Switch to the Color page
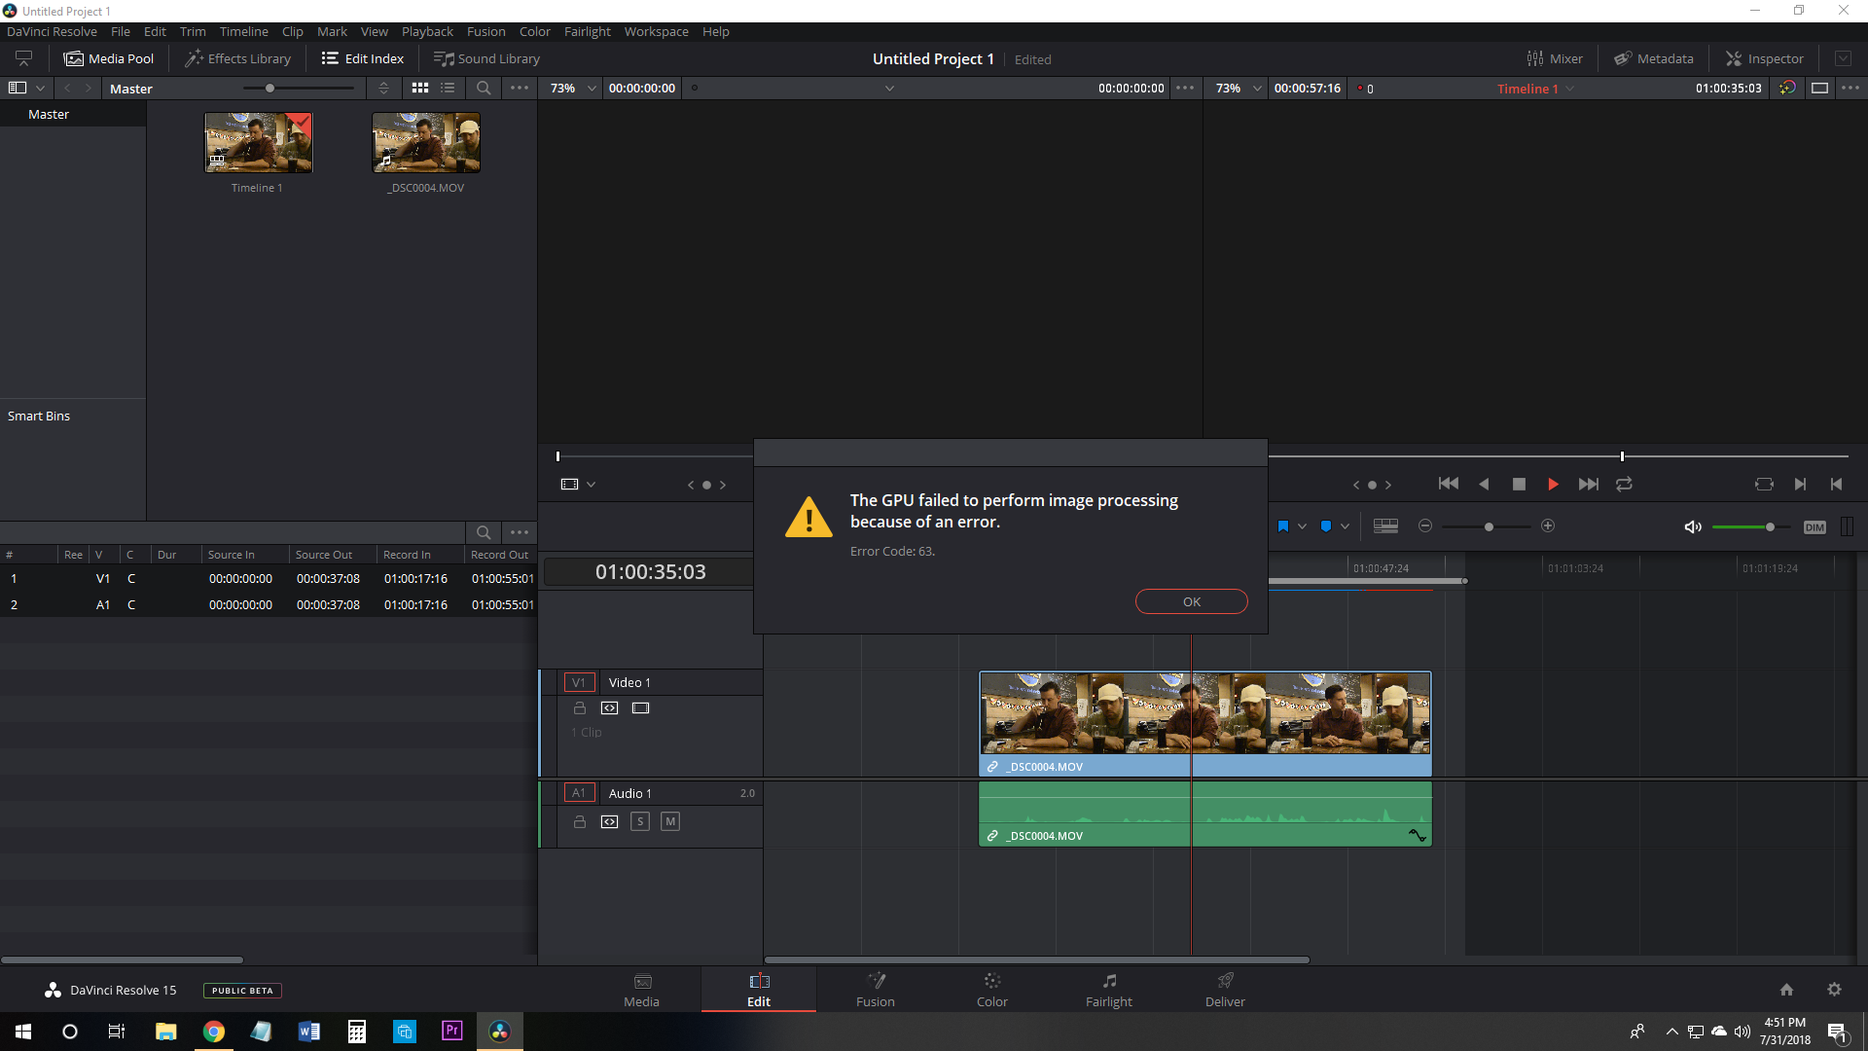1868x1051 pixels. point(991,990)
